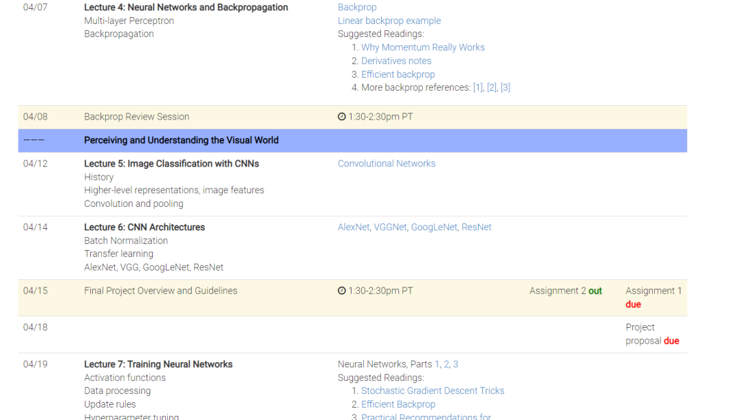Open the Backprop notes link
The height and width of the screenshot is (420, 743).
pyautogui.click(x=357, y=8)
